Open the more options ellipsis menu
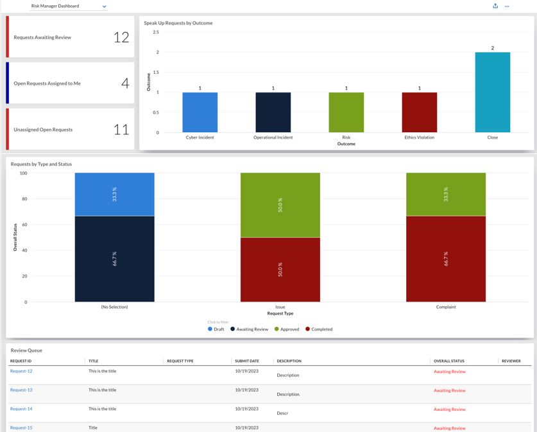537x432 pixels. coord(507,6)
